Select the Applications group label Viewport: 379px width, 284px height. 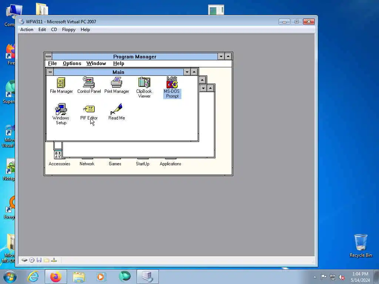click(x=170, y=164)
